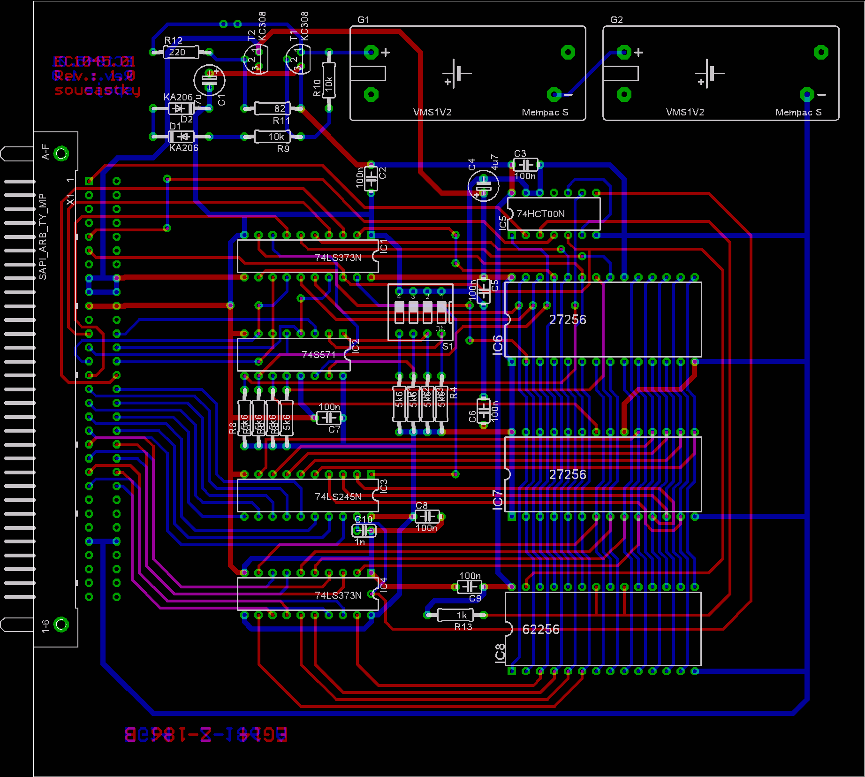
Task: Select the IC5 74HCT00N chip
Action: (x=554, y=214)
